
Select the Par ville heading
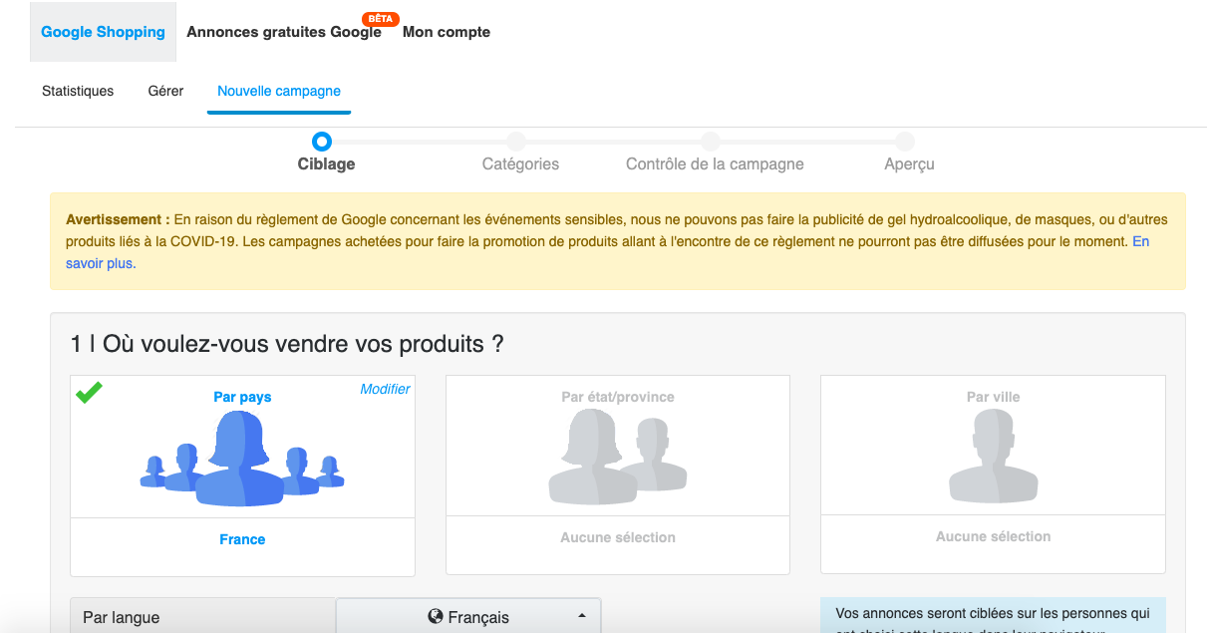pos(994,397)
